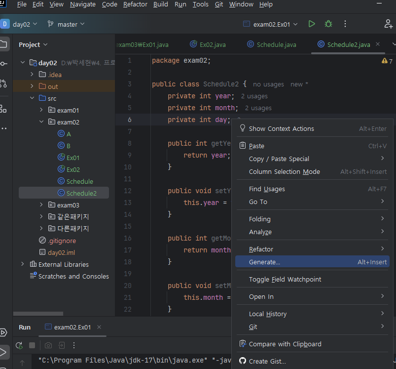Open the Navigate menu
396x369 pixels.
[83, 4]
